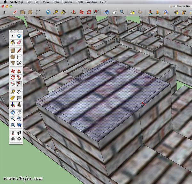Viewport: 192px width, 184px height.
Task: Click the Protractor tool
Action: 12,98
